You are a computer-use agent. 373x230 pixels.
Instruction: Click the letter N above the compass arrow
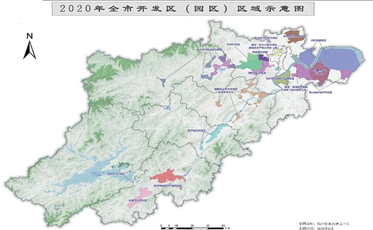pyautogui.click(x=29, y=36)
